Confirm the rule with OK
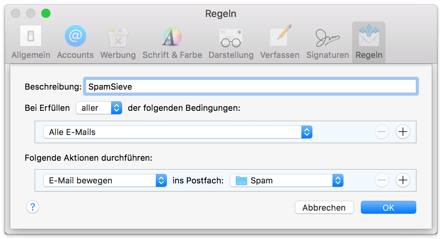This screenshot has height=239, width=442. point(388,208)
